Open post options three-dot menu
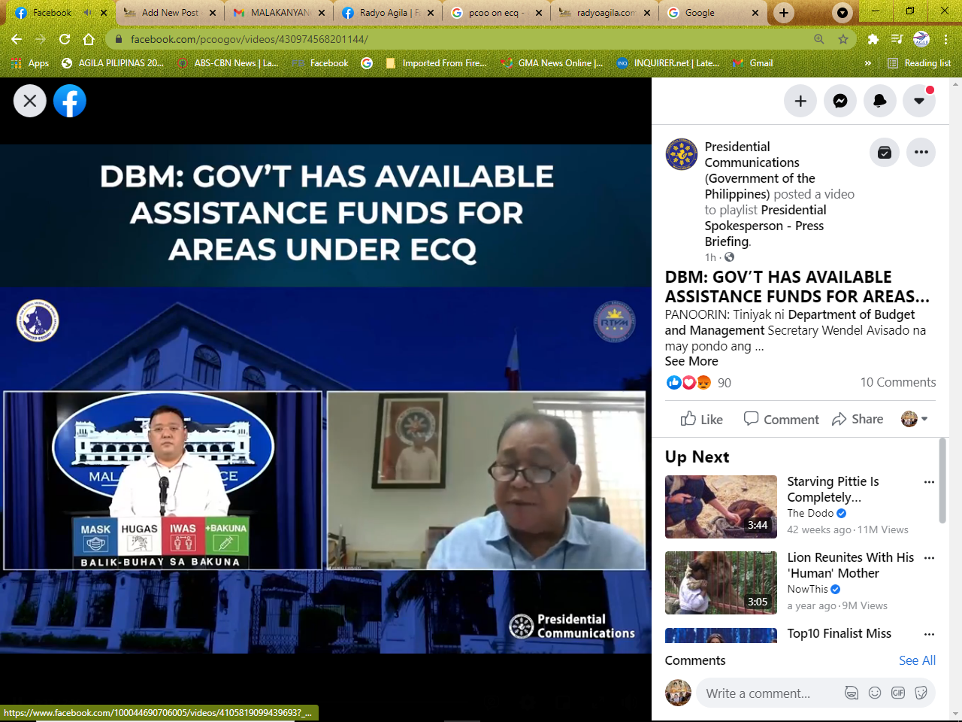 coord(921,153)
